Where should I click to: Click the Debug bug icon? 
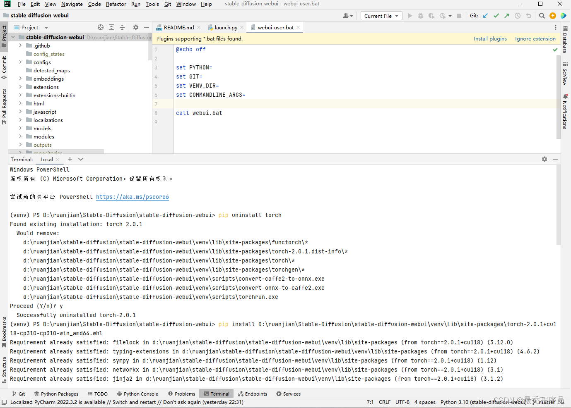point(421,16)
